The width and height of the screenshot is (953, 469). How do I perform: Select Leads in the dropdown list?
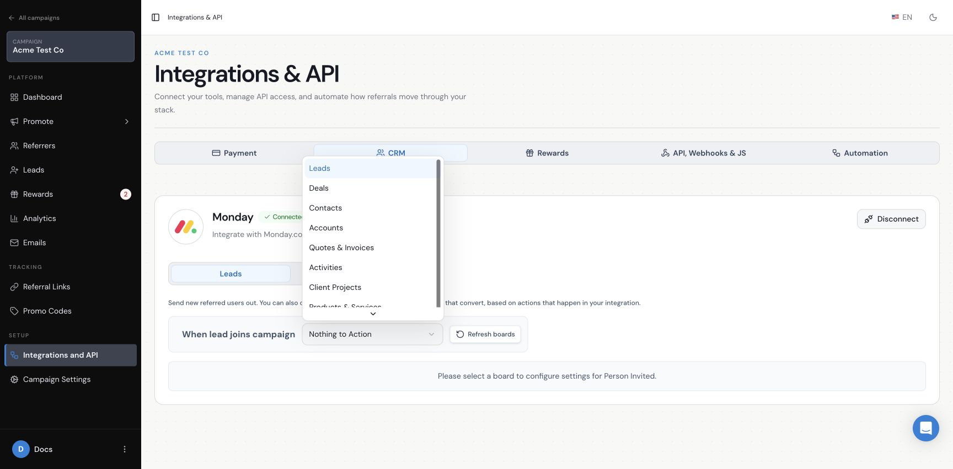point(371,168)
